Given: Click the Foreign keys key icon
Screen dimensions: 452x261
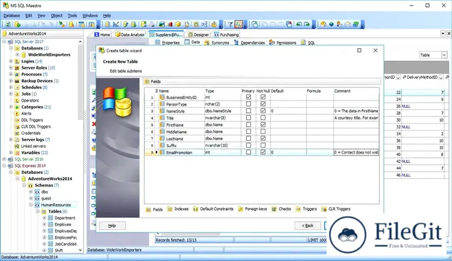Looking at the screenshot, I should click(x=241, y=209).
